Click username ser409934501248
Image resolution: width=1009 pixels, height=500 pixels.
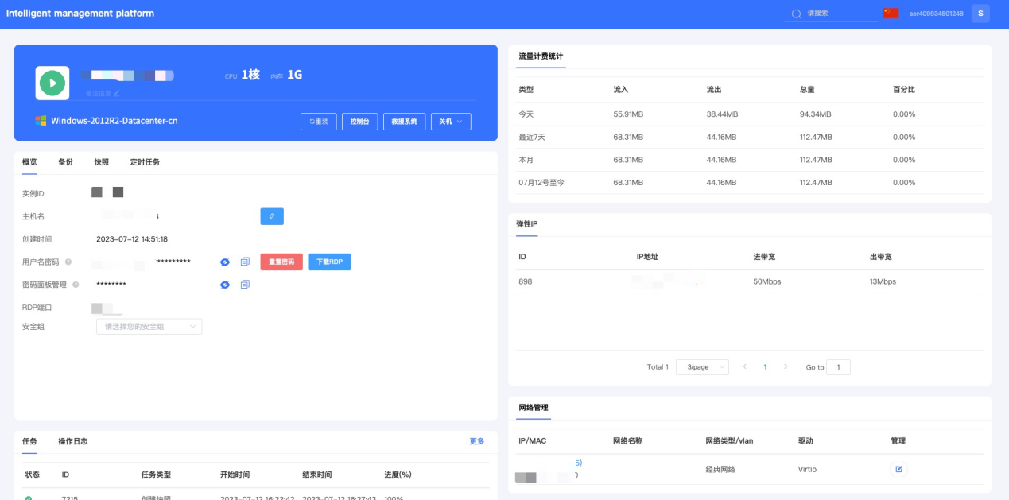[936, 14]
